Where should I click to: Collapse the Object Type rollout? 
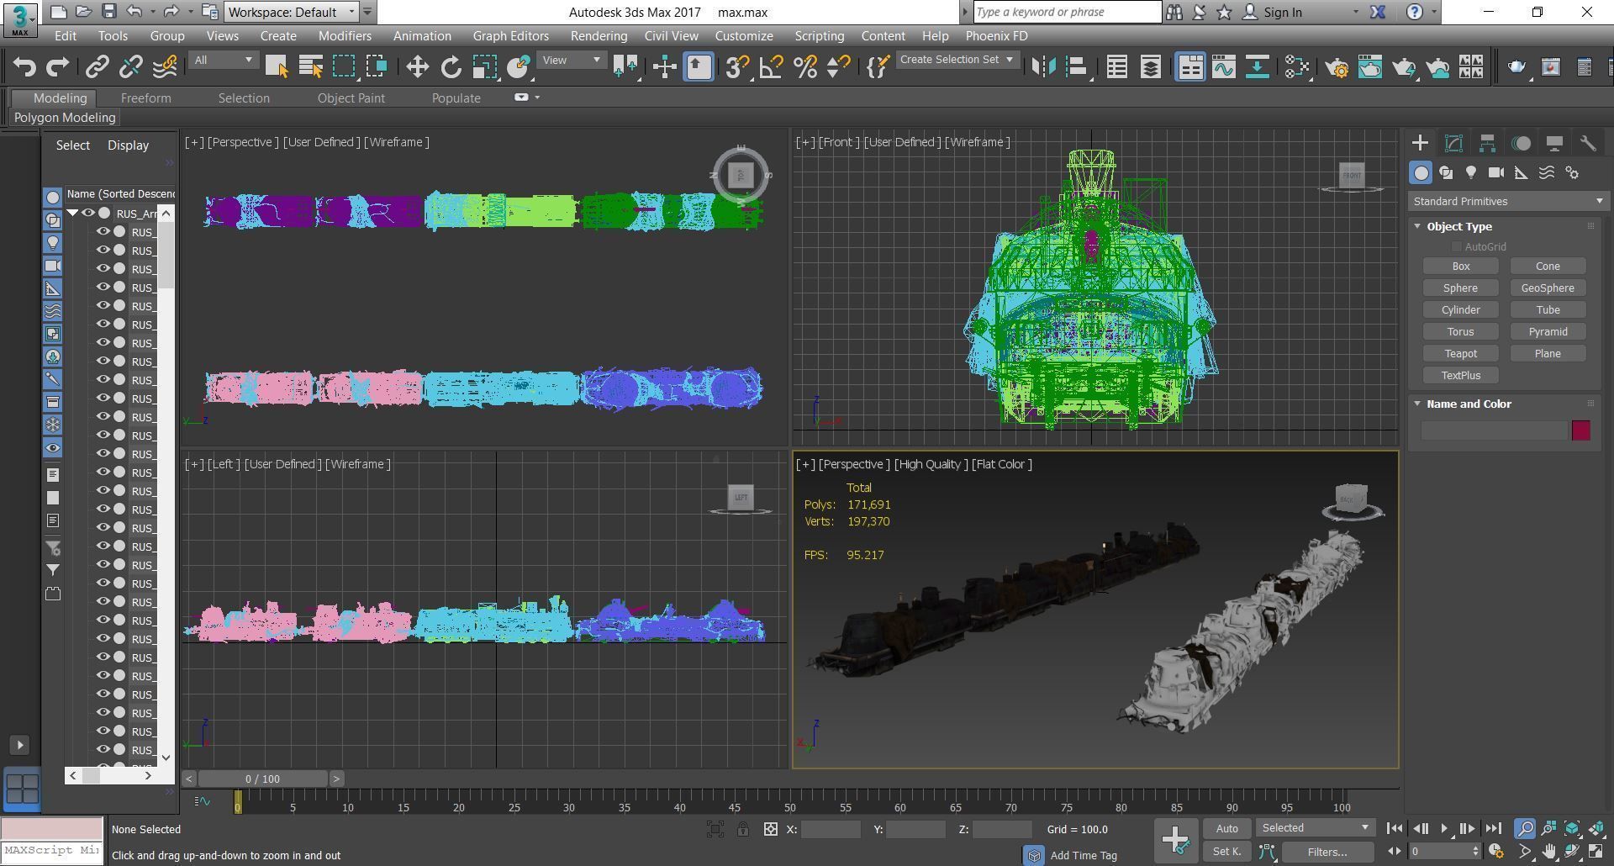(1417, 226)
